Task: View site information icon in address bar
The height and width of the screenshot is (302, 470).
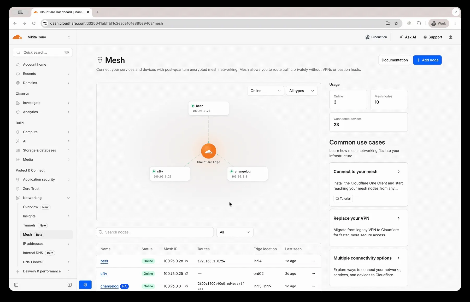Action: tap(45, 23)
